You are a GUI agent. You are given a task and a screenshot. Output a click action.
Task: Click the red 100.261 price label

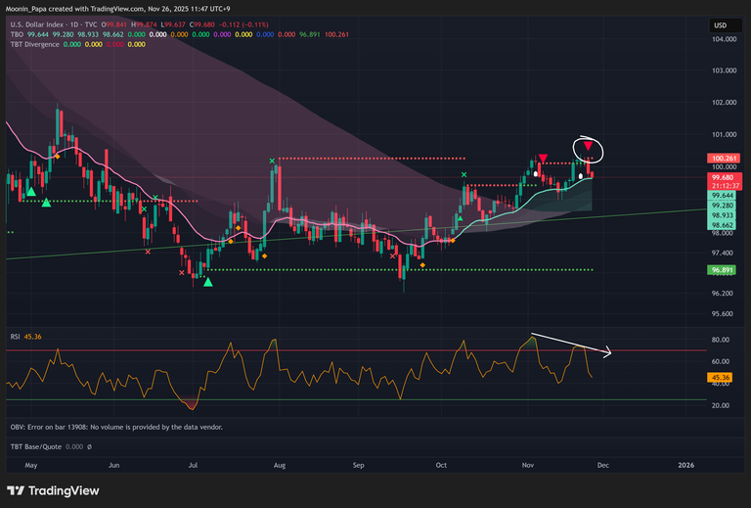pyautogui.click(x=722, y=158)
